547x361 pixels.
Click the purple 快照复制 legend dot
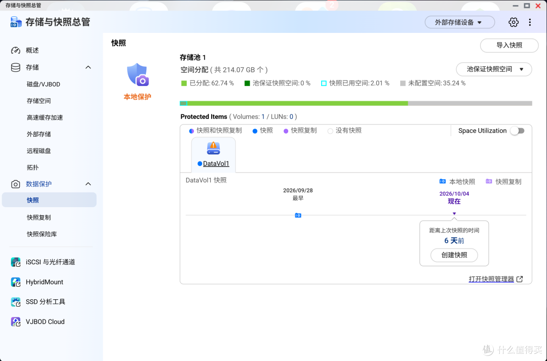pos(286,131)
